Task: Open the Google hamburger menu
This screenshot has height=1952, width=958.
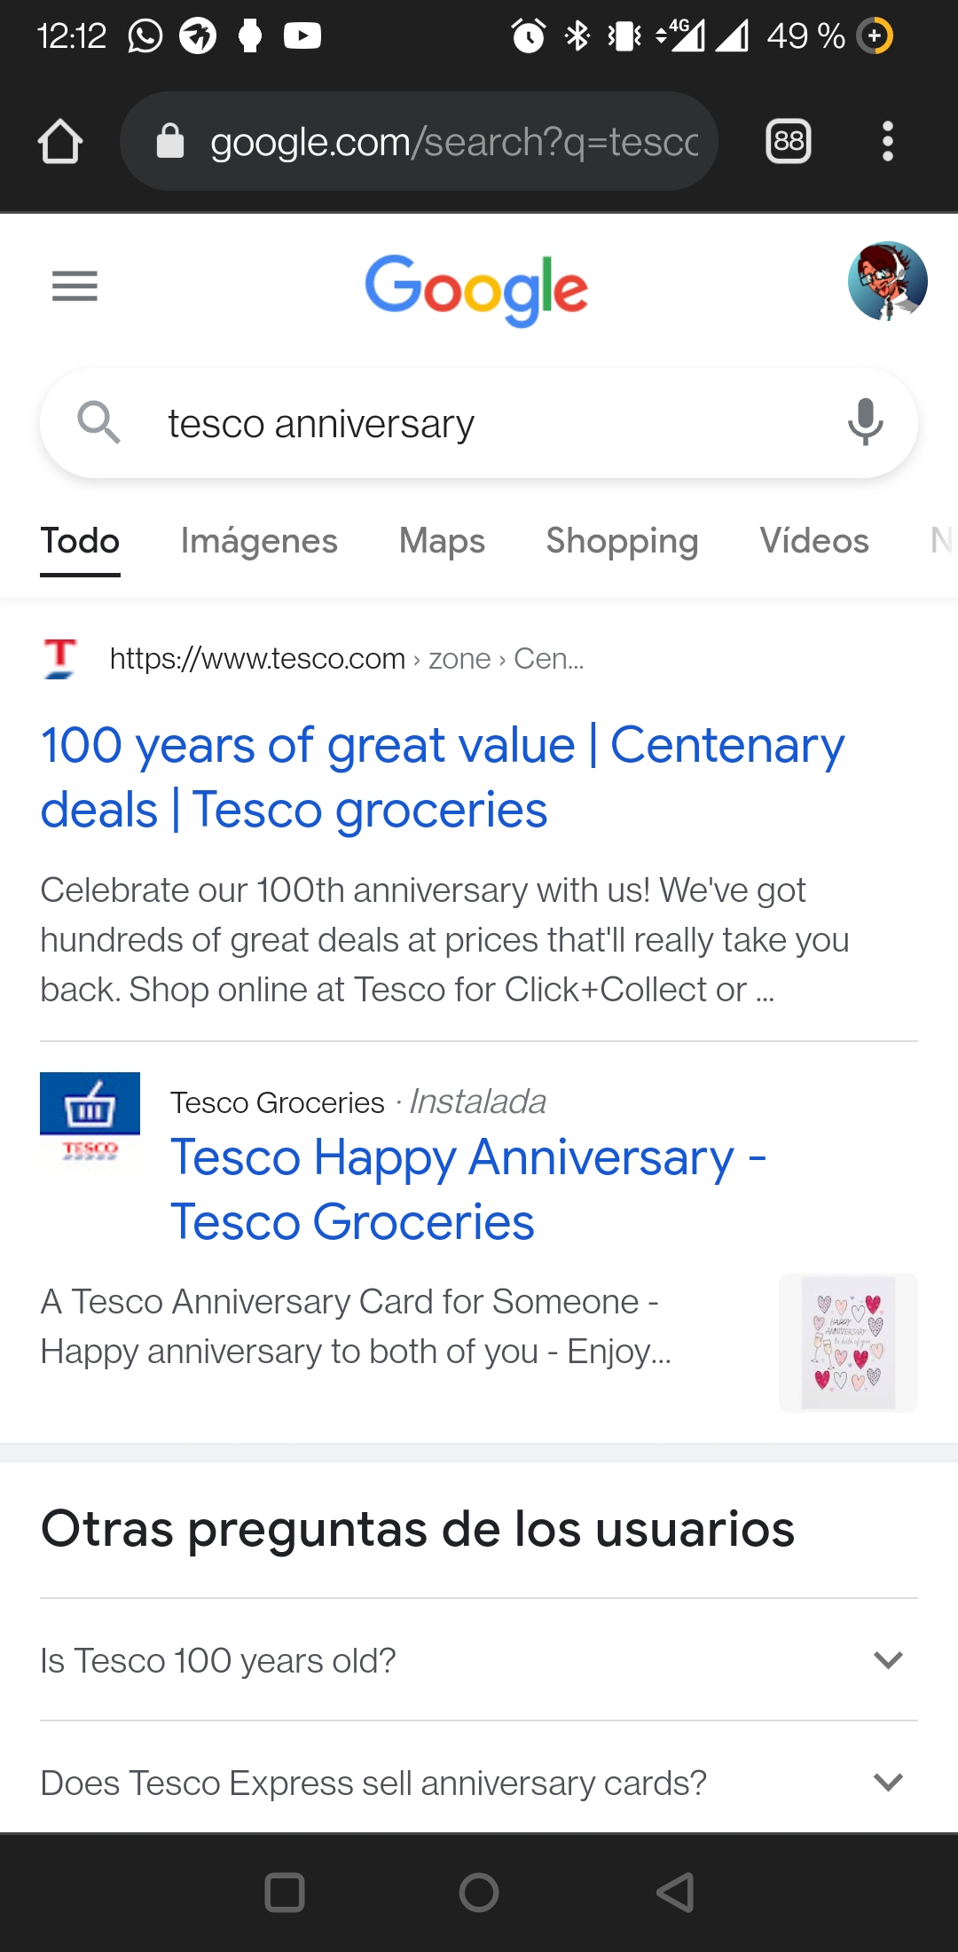Action: (x=75, y=286)
